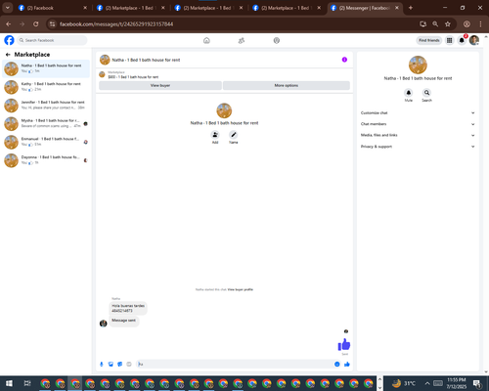Click the More options button
The image size is (489, 391).
pos(287,85)
